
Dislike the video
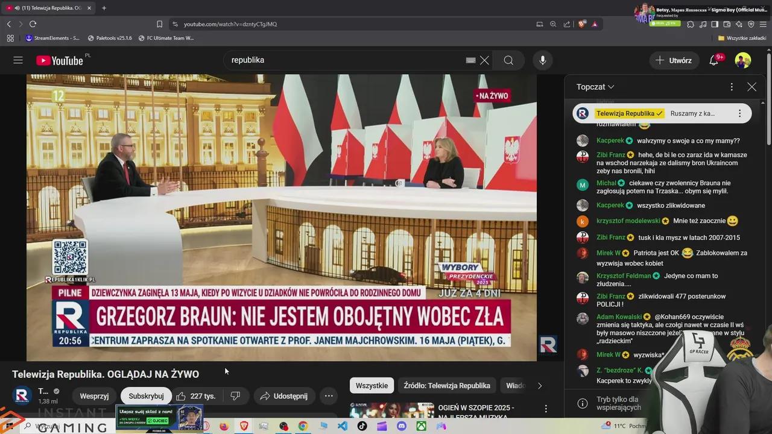click(236, 396)
